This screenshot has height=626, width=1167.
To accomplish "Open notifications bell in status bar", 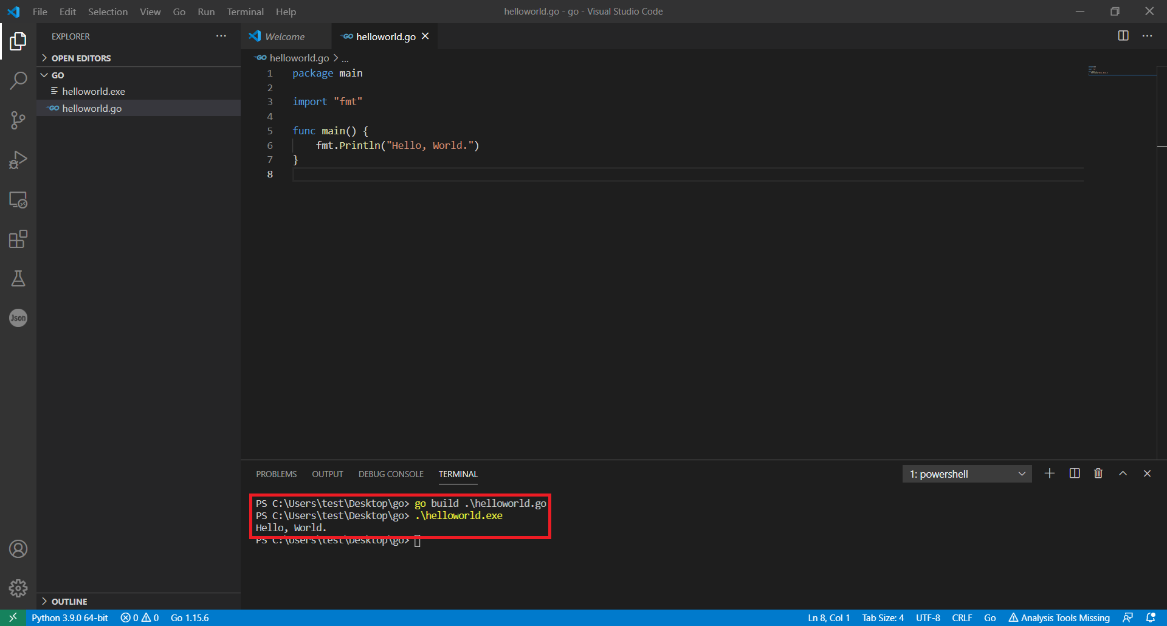I will click(1151, 617).
